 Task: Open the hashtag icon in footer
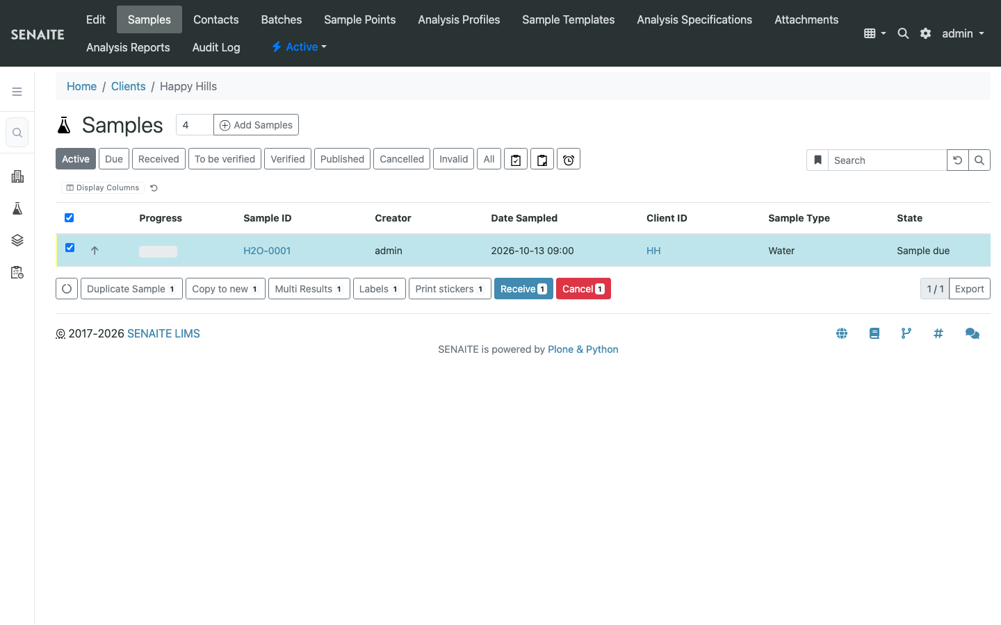pyautogui.click(x=938, y=333)
